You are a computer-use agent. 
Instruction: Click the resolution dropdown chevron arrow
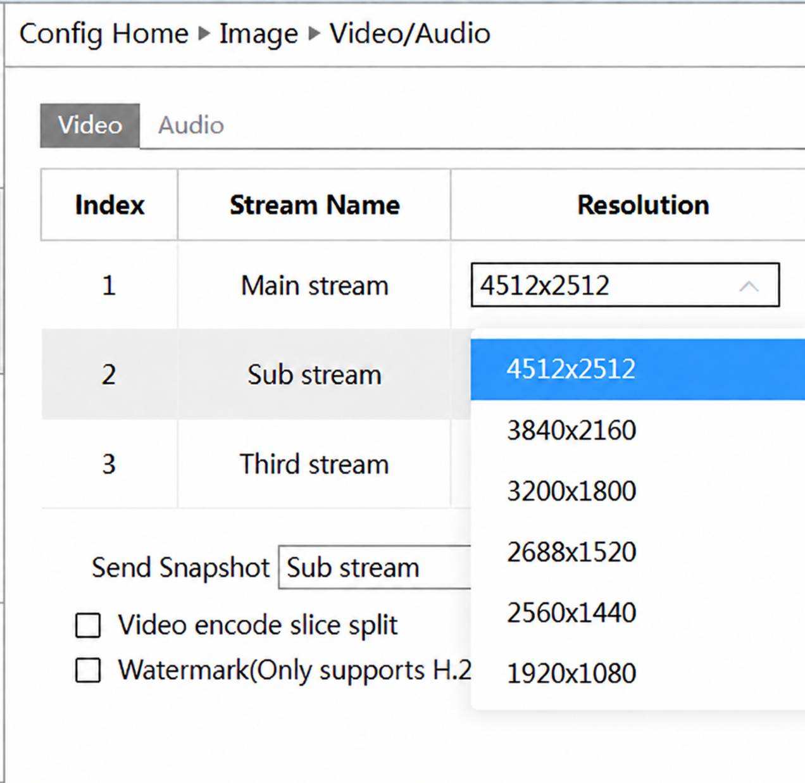pyautogui.click(x=749, y=286)
